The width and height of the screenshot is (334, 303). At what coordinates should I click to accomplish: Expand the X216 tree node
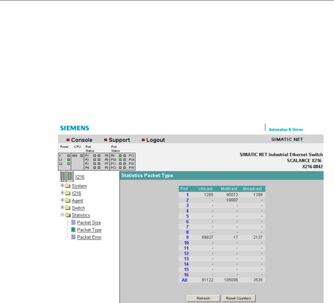tap(62, 193)
